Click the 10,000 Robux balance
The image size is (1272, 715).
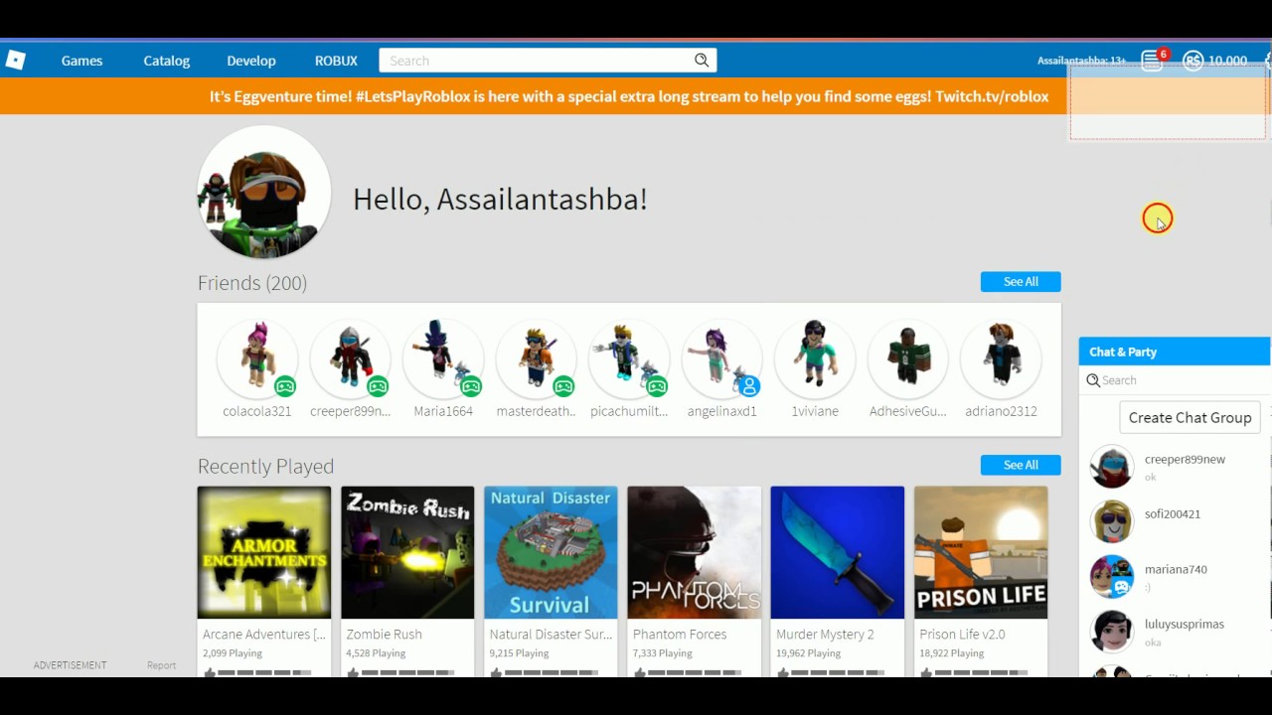coord(1227,61)
